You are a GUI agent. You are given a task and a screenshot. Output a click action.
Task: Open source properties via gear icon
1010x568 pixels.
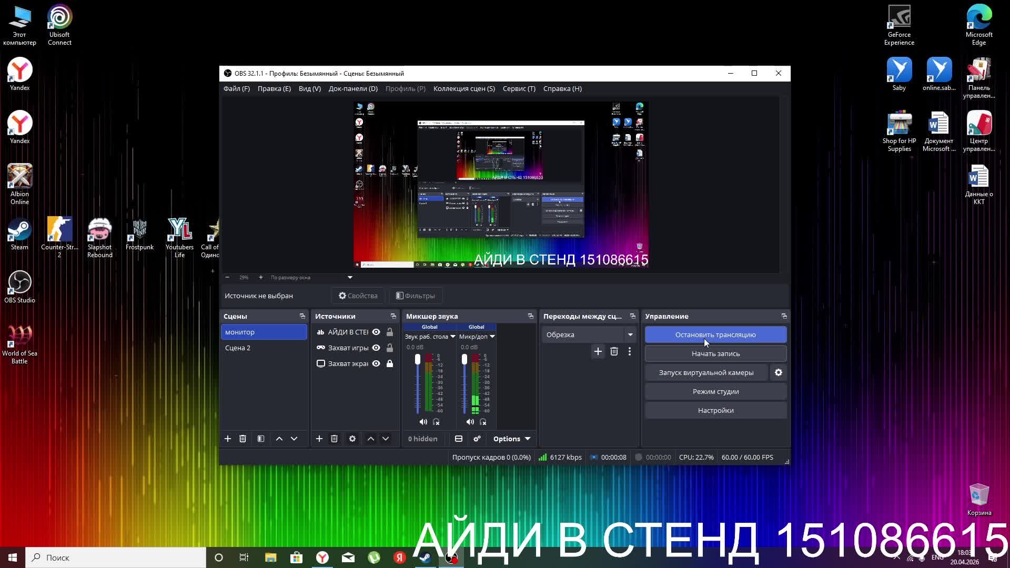tap(352, 439)
